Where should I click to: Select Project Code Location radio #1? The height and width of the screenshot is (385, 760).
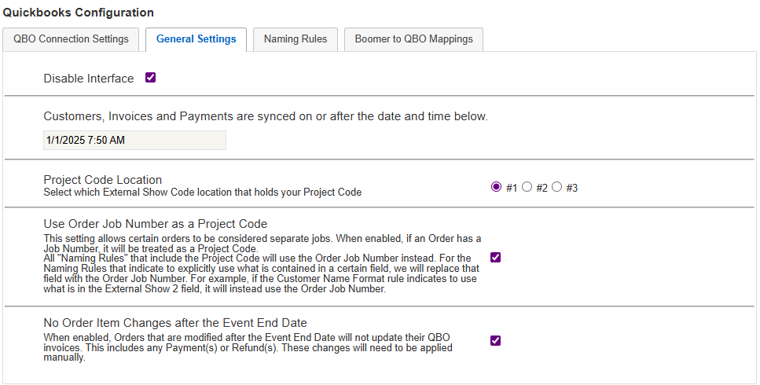tap(496, 187)
